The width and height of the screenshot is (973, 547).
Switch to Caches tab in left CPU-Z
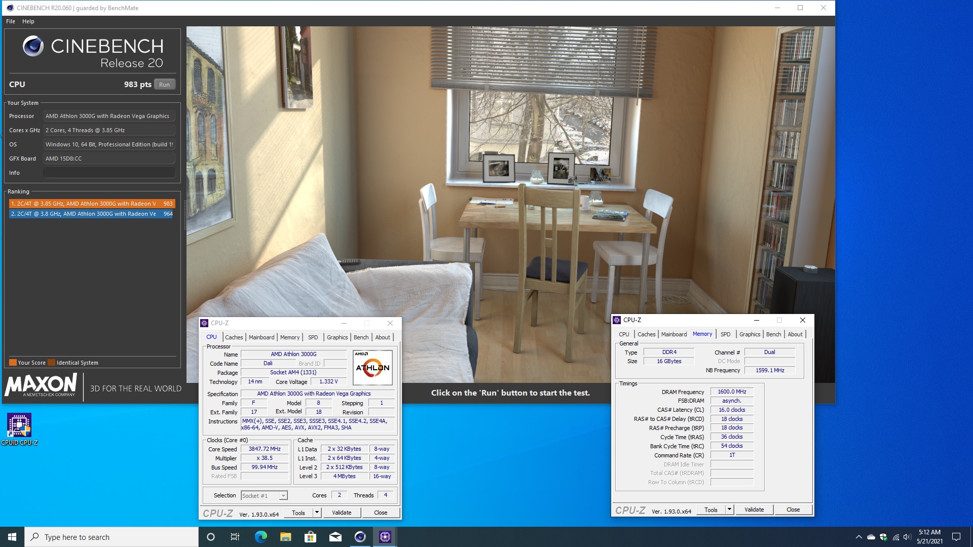point(234,337)
